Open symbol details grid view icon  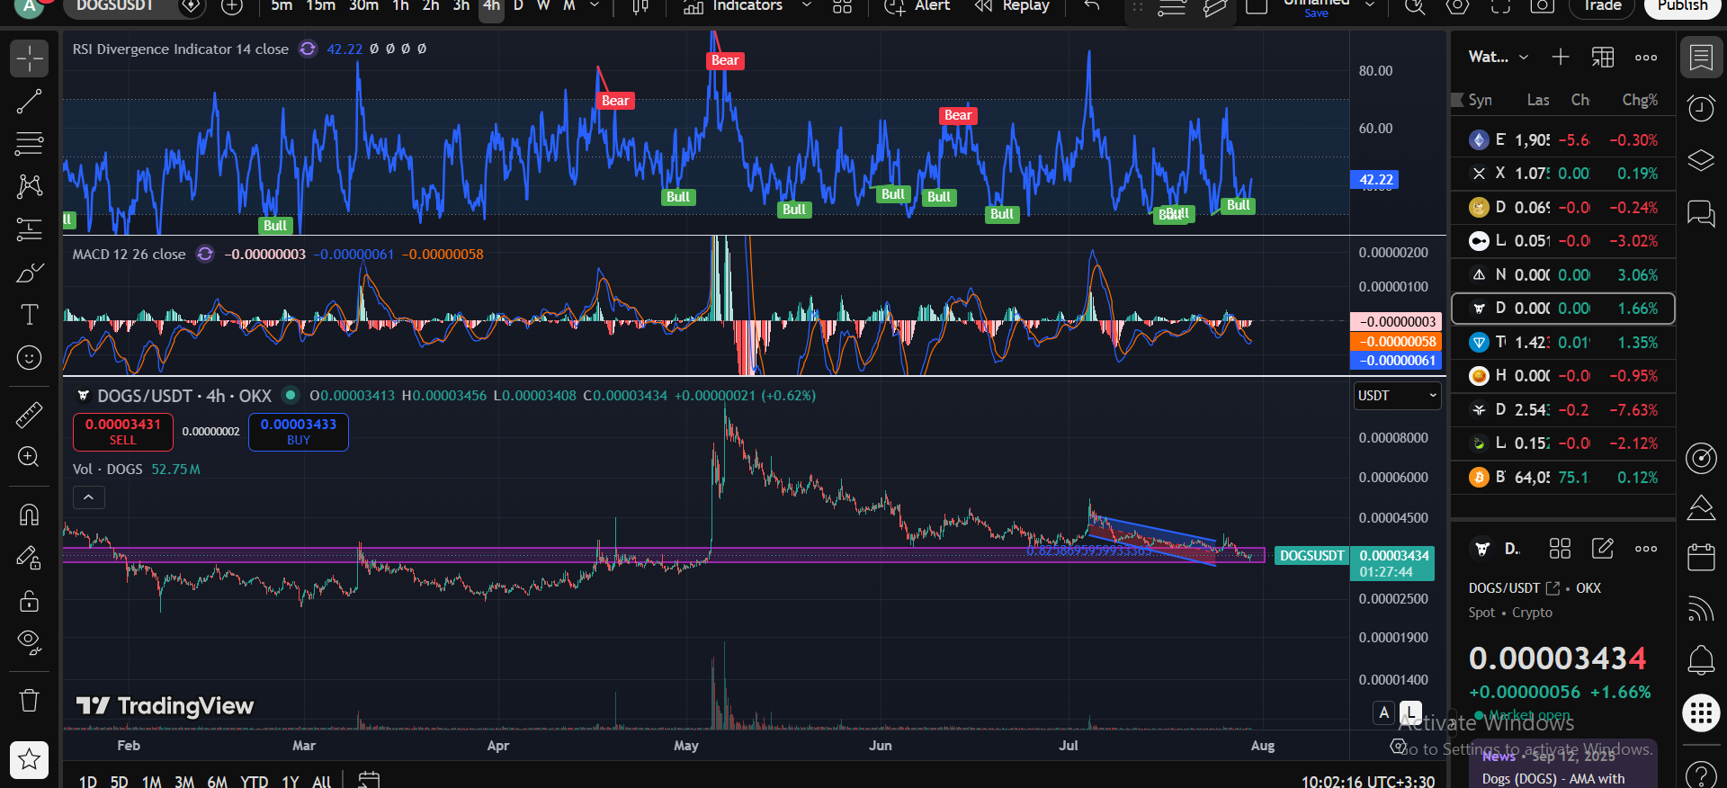[x=1561, y=549]
